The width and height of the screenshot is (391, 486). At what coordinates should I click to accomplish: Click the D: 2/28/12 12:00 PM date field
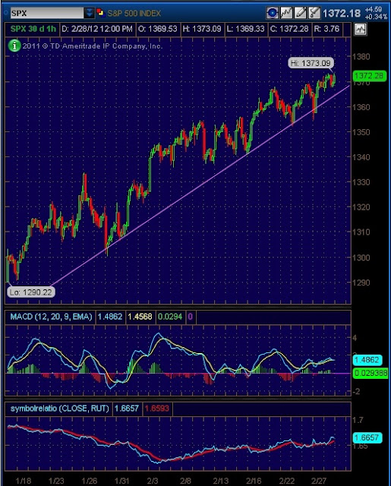[97, 29]
